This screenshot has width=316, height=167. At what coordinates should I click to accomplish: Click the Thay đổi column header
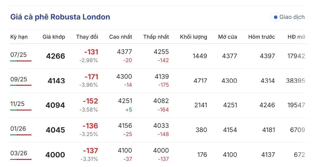[x=87, y=37]
